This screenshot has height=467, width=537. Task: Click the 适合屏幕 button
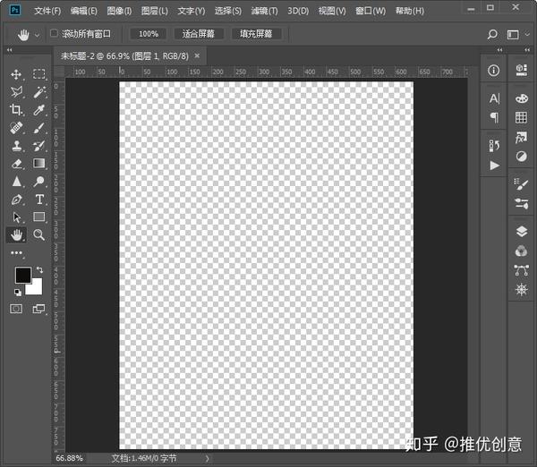click(x=199, y=34)
